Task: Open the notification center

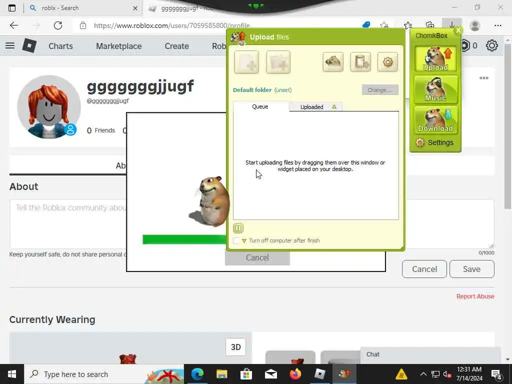Action: point(496,374)
